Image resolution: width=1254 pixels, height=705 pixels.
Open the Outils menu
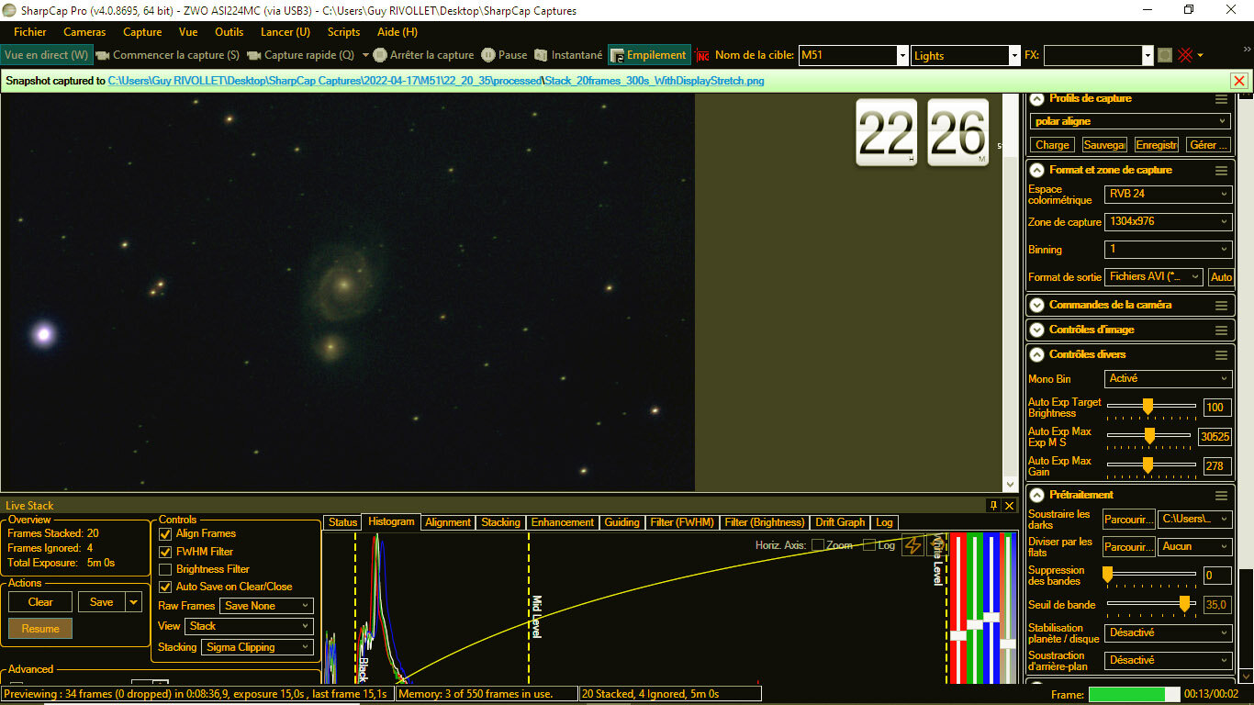point(230,32)
